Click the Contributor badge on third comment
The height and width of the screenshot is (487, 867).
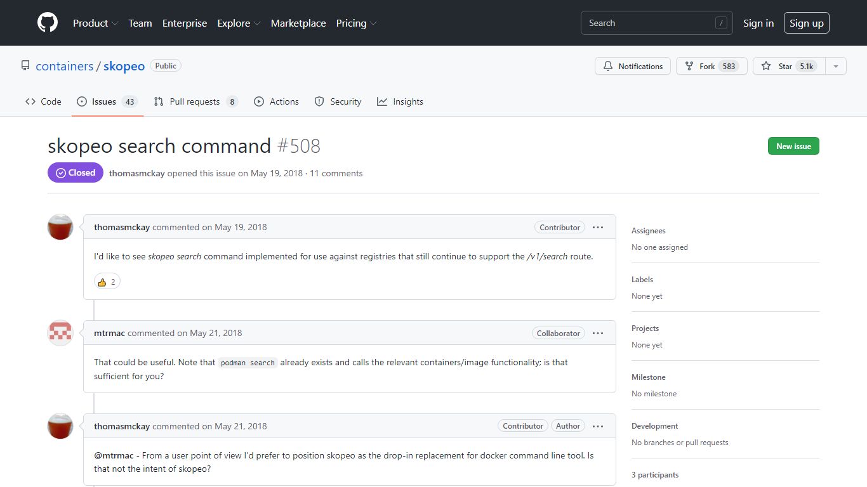[523, 426]
